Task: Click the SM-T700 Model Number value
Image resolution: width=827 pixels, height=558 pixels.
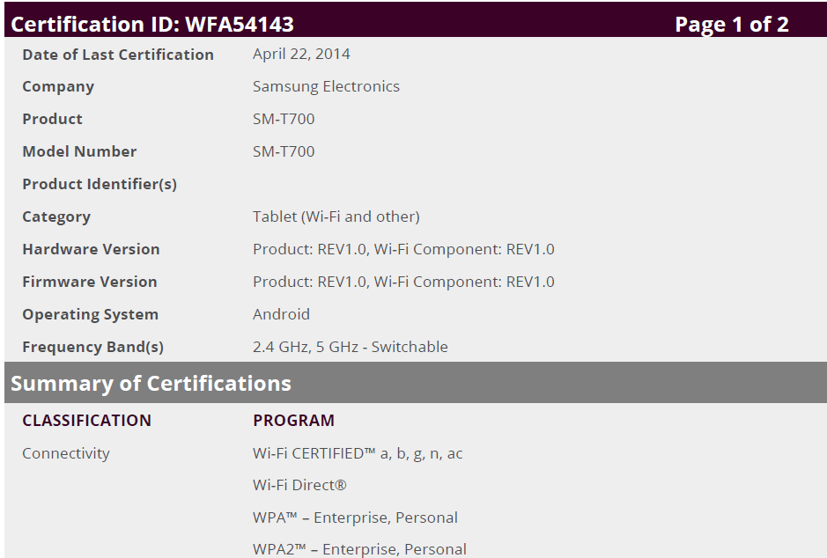Action: [284, 151]
